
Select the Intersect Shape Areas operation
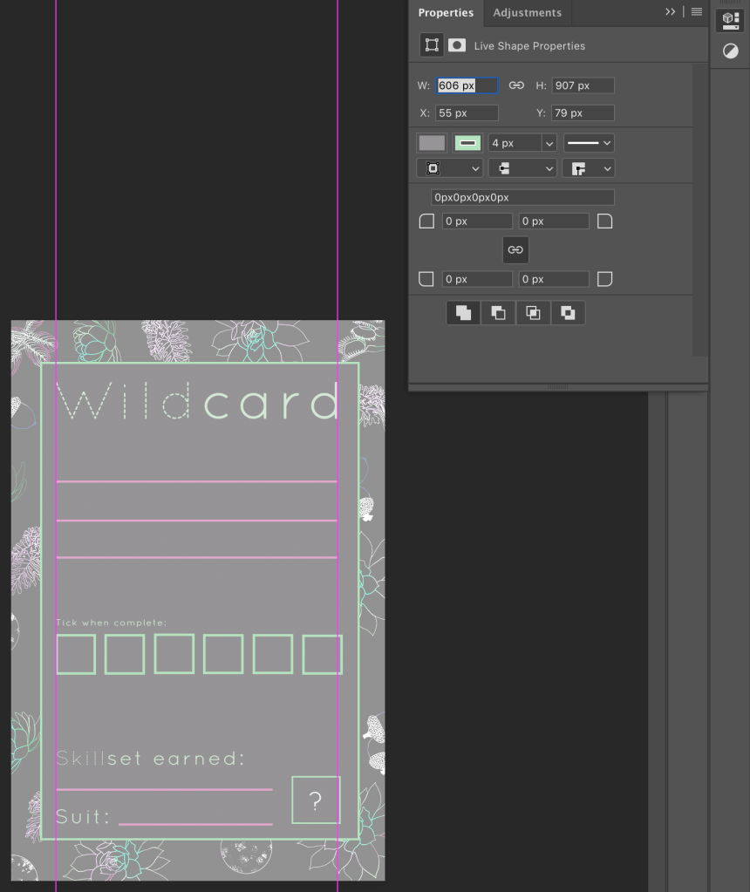[533, 313]
